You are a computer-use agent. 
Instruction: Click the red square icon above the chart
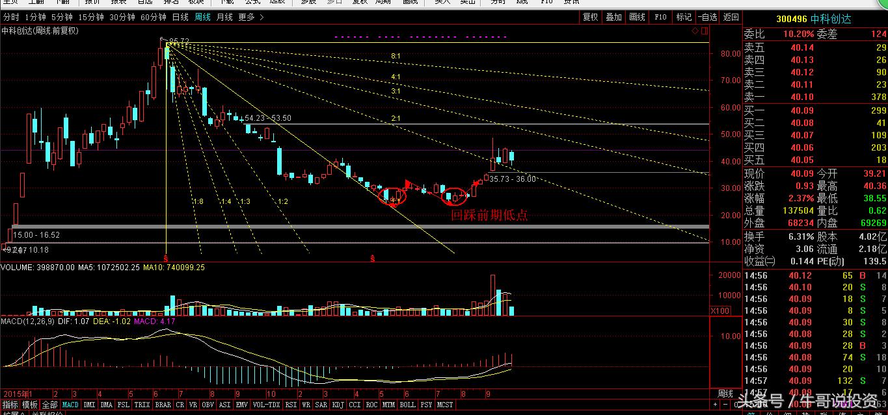point(704,31)
